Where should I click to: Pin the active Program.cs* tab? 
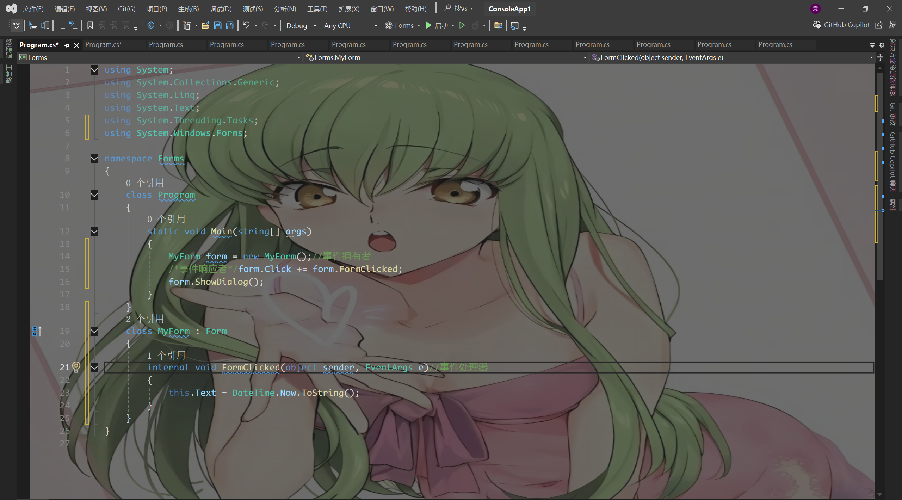click(x=67, y=45)
